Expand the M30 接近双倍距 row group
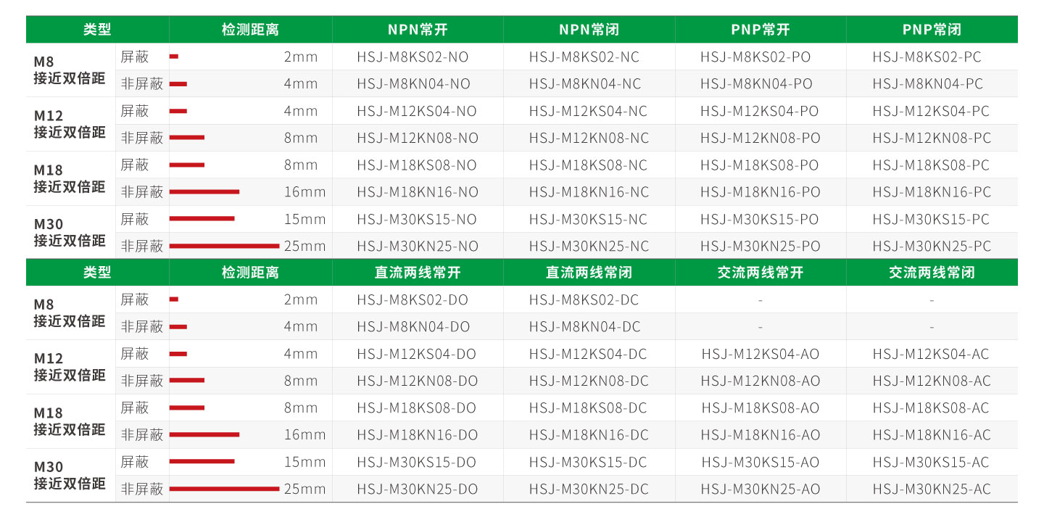This screenshot has height=517, width=1044. (x=69, y=232)
